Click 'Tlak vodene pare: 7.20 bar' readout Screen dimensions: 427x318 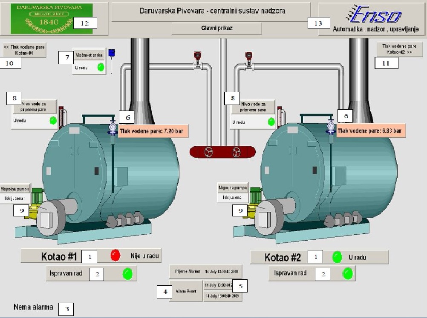[x=153, y=131]
